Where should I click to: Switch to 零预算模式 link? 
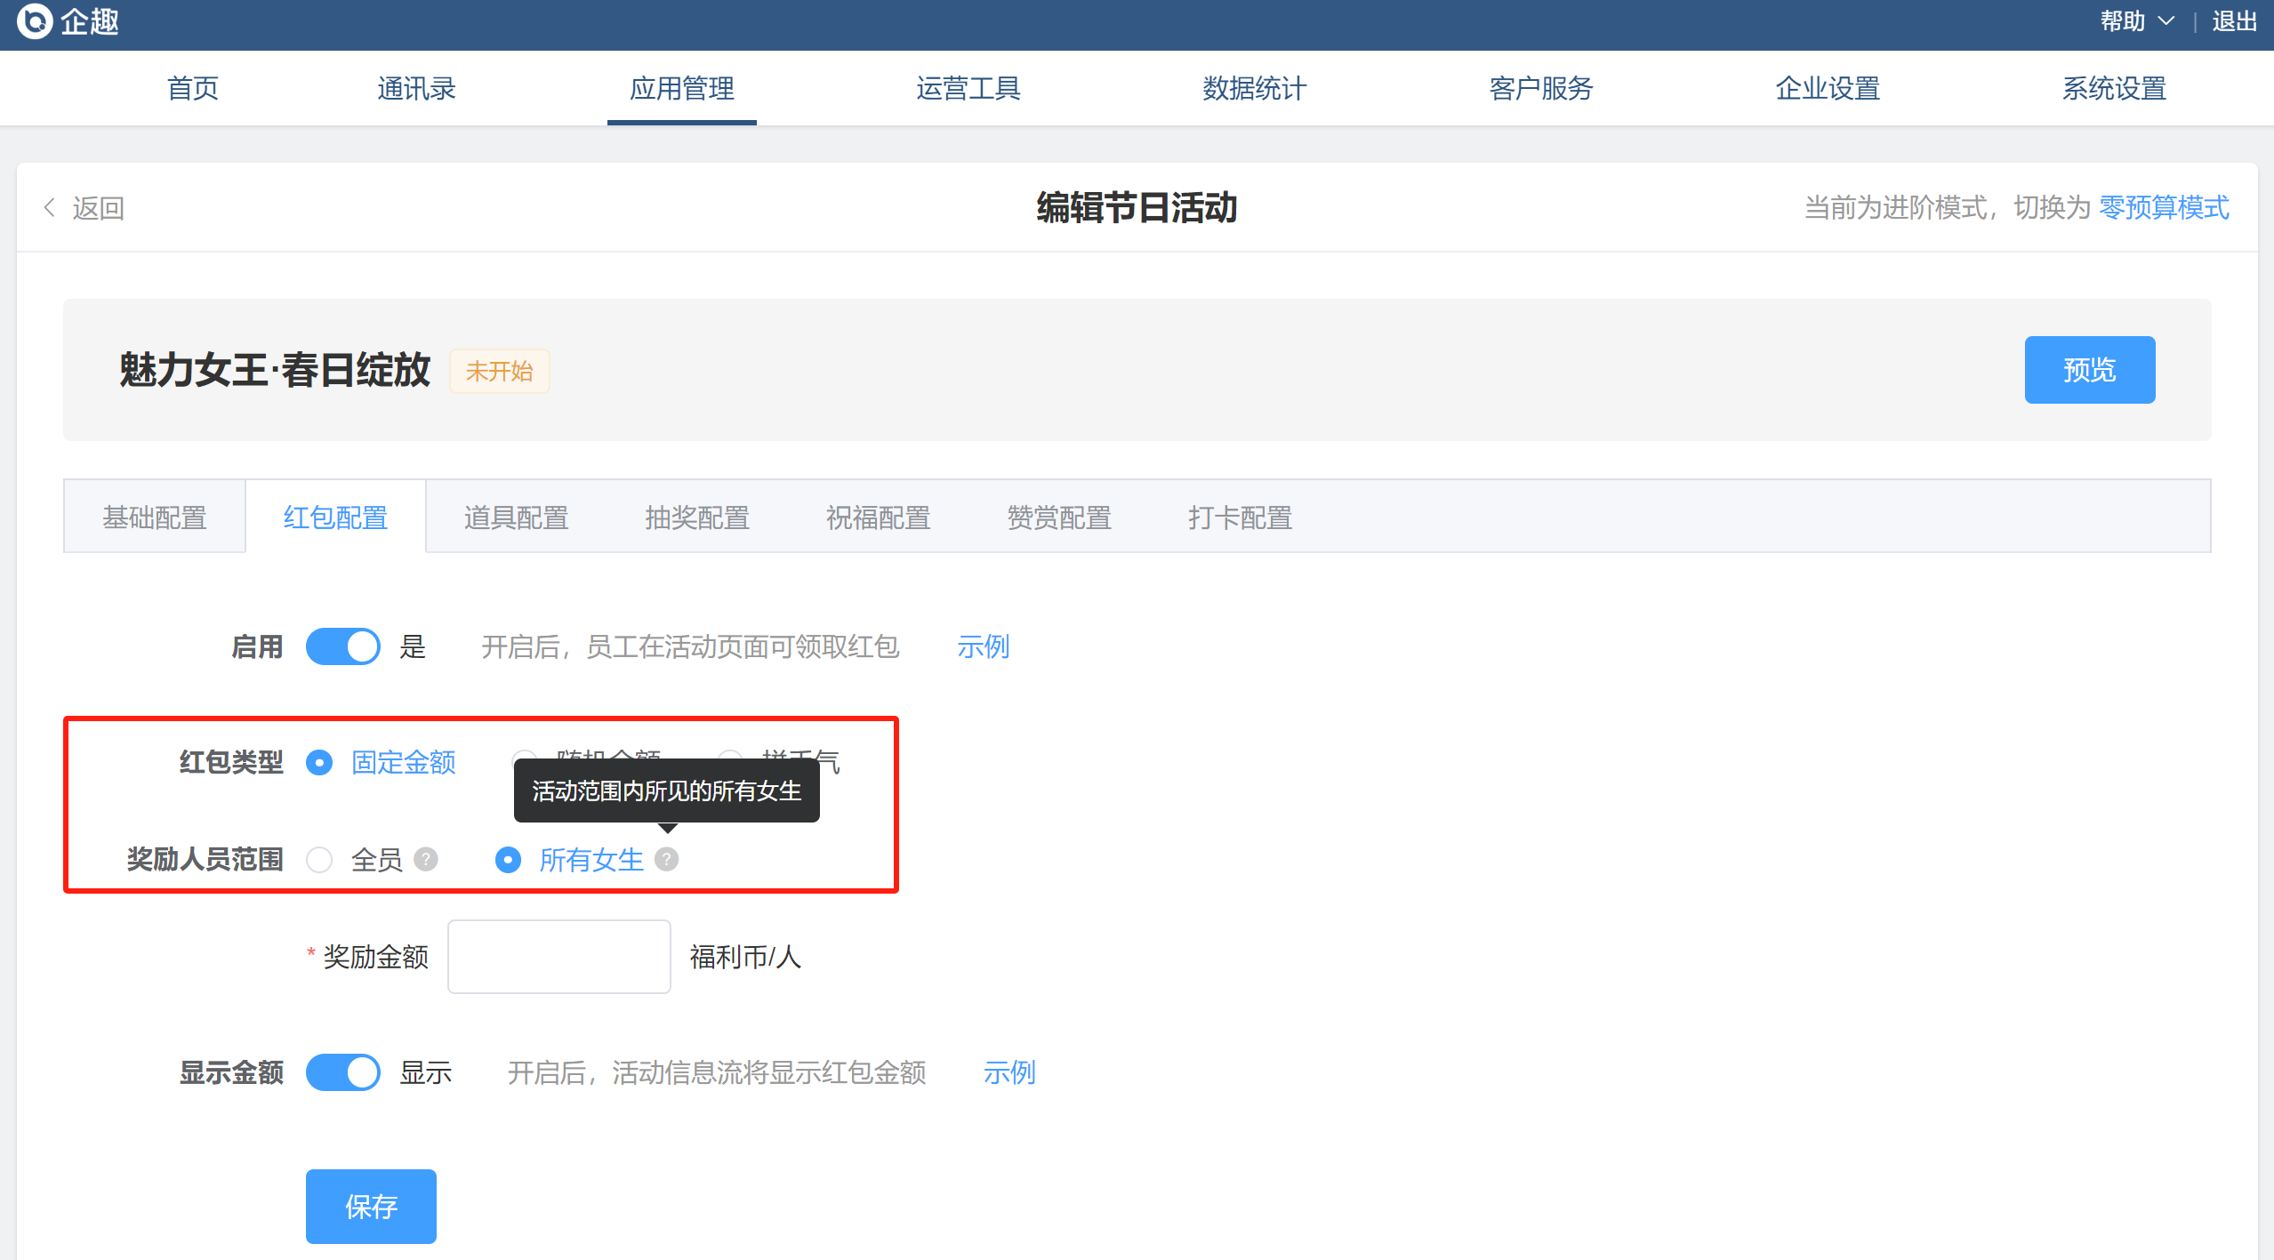[2164, 208]
